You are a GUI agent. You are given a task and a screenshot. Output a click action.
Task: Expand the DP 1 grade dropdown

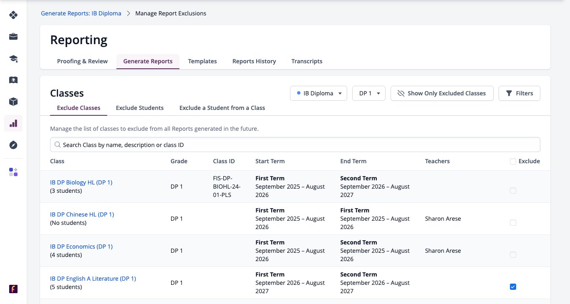[x=369, y=93]
